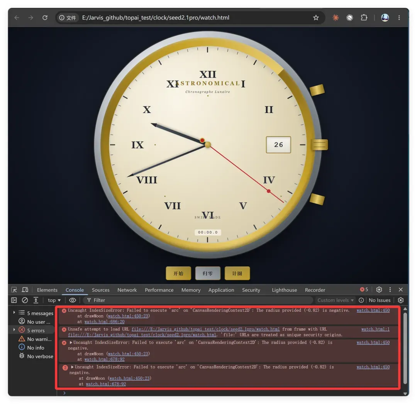Click the 00:00.0 chronograph readout
The image size is (417, 404).
(208, 232)
